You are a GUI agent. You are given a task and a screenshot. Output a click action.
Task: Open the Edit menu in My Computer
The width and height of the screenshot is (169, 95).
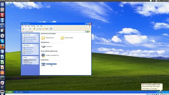click(26, 26)
